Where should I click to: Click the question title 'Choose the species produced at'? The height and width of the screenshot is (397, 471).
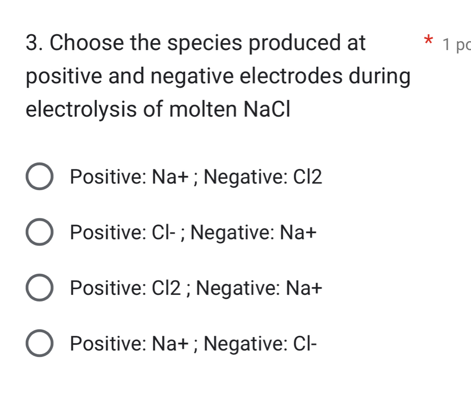coord(208,43)
